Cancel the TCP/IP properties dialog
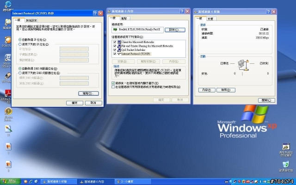296x185 pixels. [93, 103]
